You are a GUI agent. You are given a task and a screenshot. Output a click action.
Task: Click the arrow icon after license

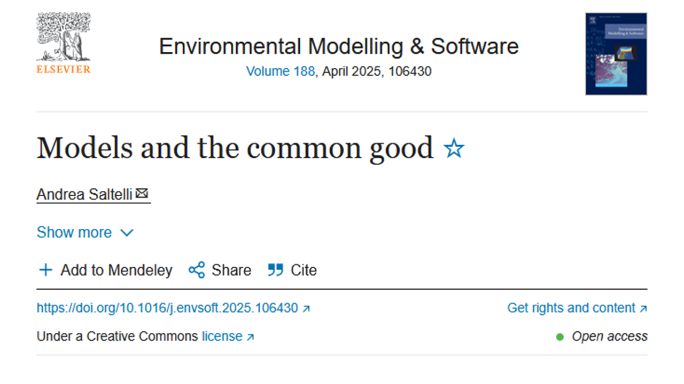[250, 337]
